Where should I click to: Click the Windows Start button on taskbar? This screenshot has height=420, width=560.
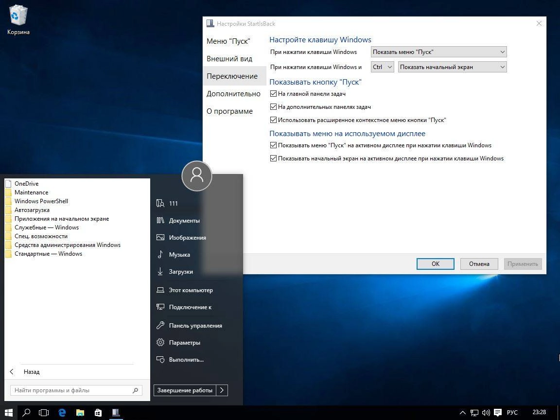pos(9,413)
